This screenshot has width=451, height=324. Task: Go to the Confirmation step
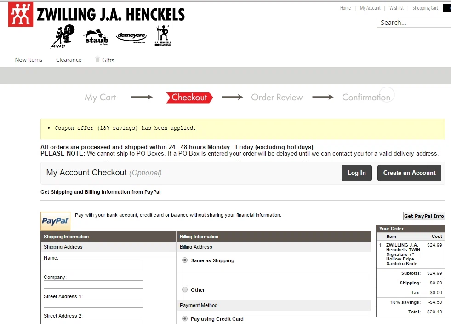click(x=366, y=98)
